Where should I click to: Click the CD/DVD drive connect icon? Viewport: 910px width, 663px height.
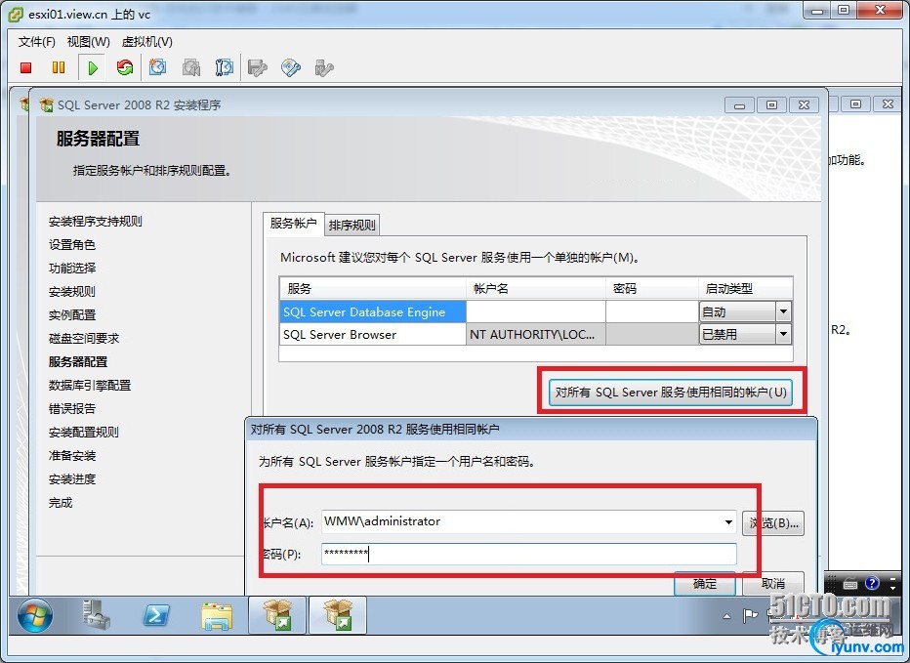coord(291,68)
